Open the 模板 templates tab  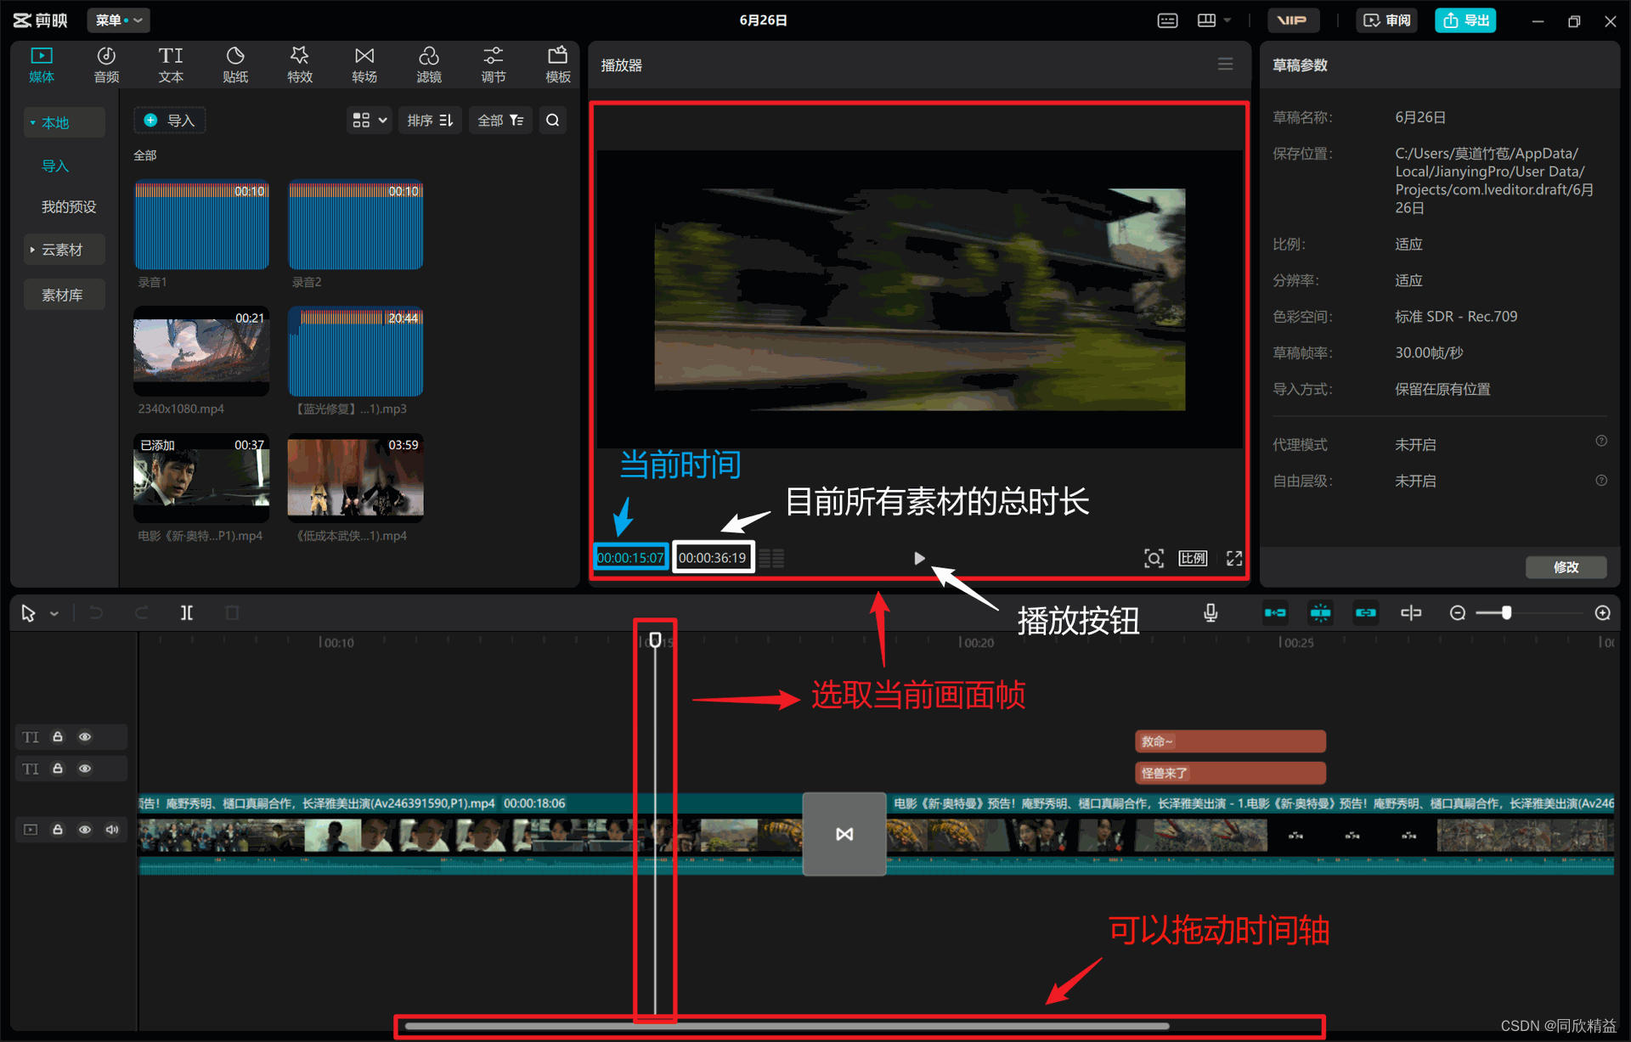pyautogui.click(x=558, y=65)
